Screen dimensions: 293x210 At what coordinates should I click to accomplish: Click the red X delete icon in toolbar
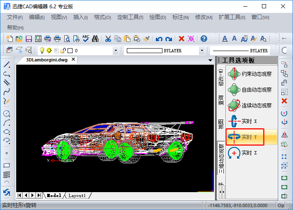click(x=182, y=39)
